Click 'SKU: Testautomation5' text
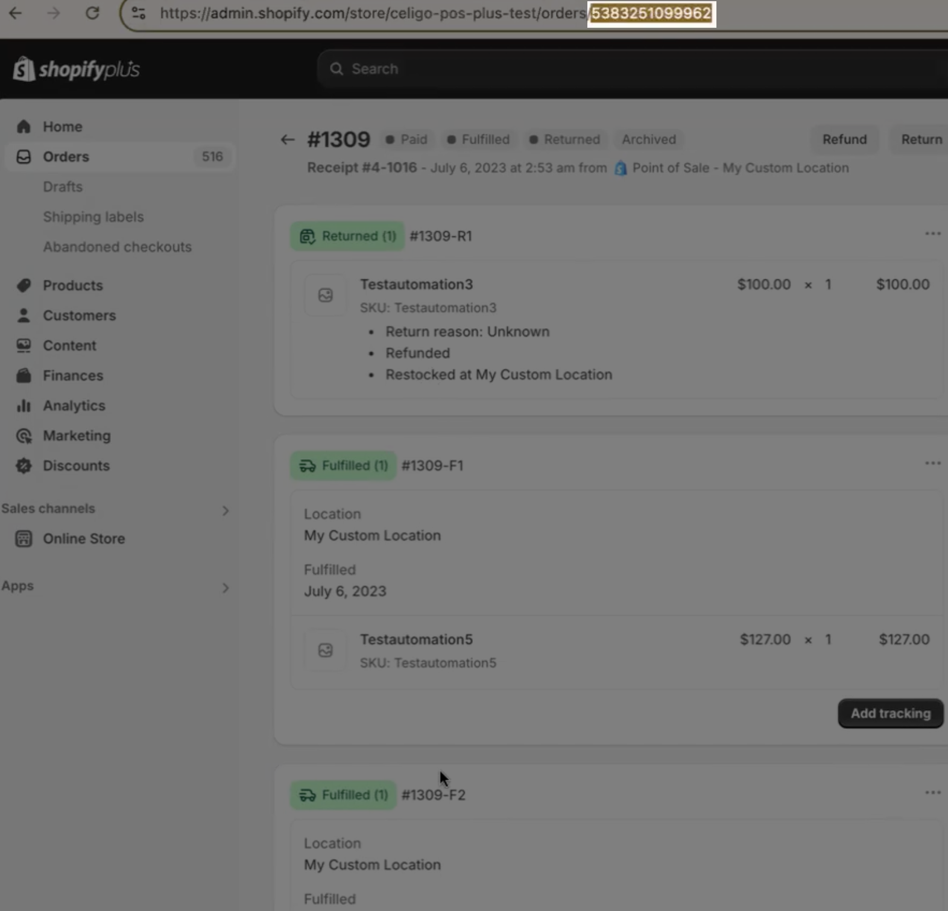Viewport: 948px width, 911px height. point(428,663)
